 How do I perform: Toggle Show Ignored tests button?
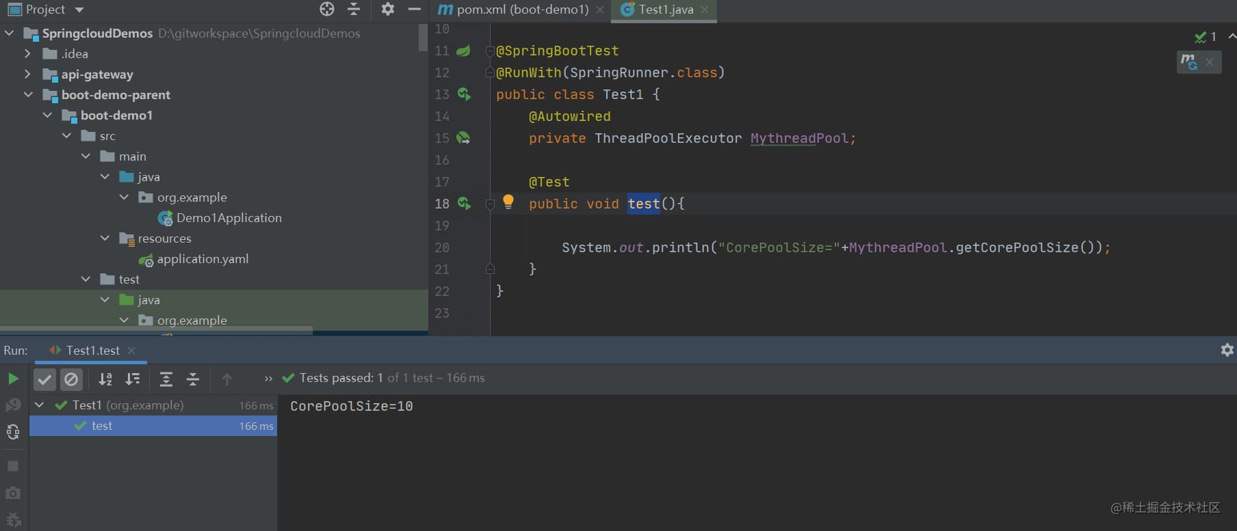click(71, 379)
